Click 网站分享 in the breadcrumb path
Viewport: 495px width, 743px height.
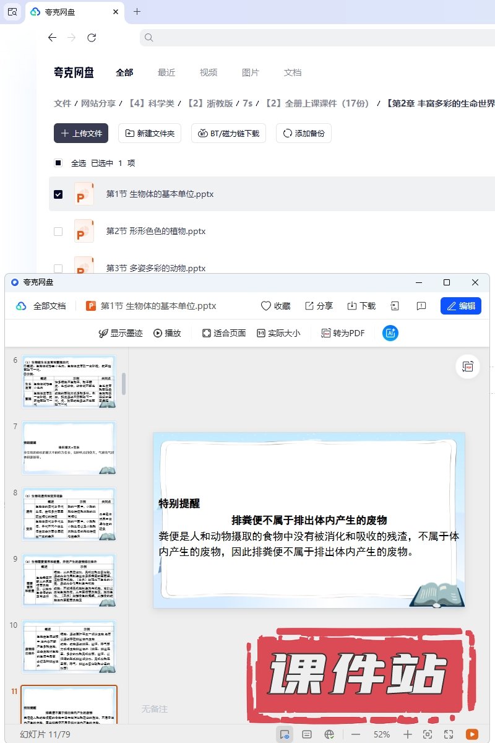coord(98,103)
